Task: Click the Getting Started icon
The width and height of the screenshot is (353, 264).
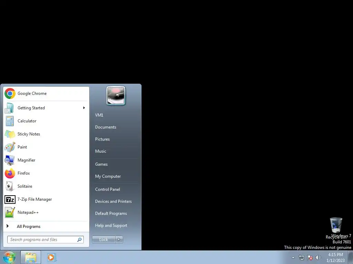Action: (9, 108)
